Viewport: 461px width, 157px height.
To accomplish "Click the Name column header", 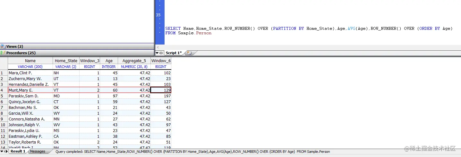I will click(x=30, y=61).
